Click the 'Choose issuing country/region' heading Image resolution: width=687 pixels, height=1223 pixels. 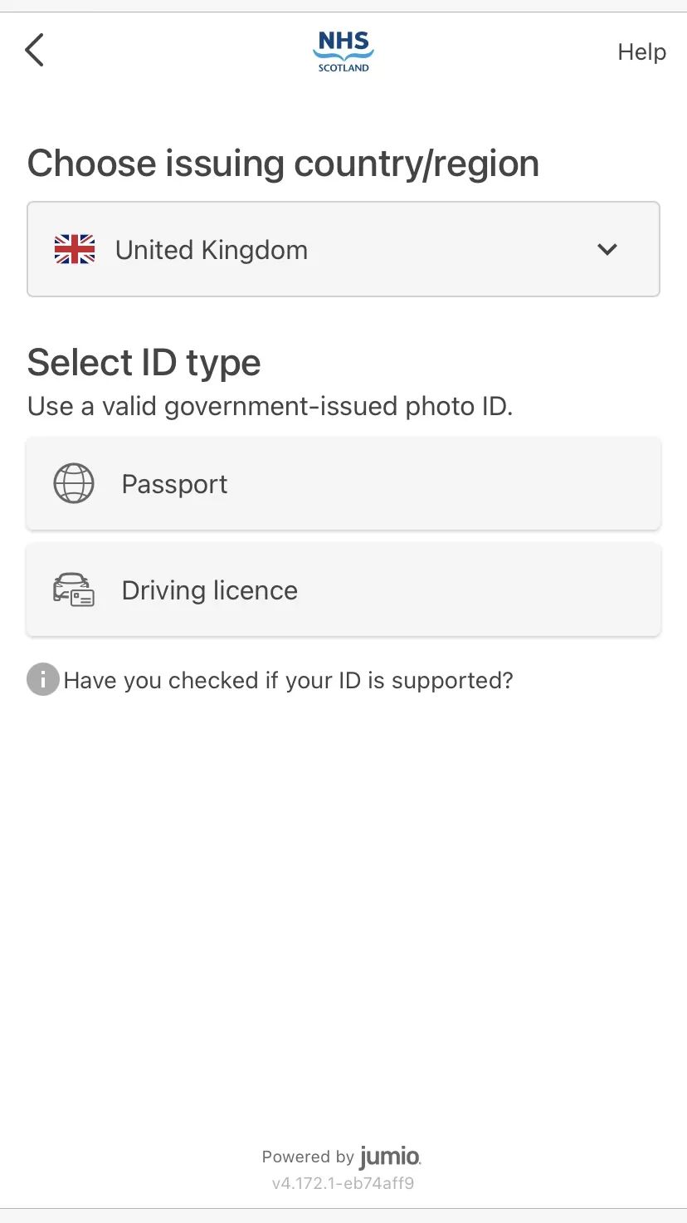point(283,164)
